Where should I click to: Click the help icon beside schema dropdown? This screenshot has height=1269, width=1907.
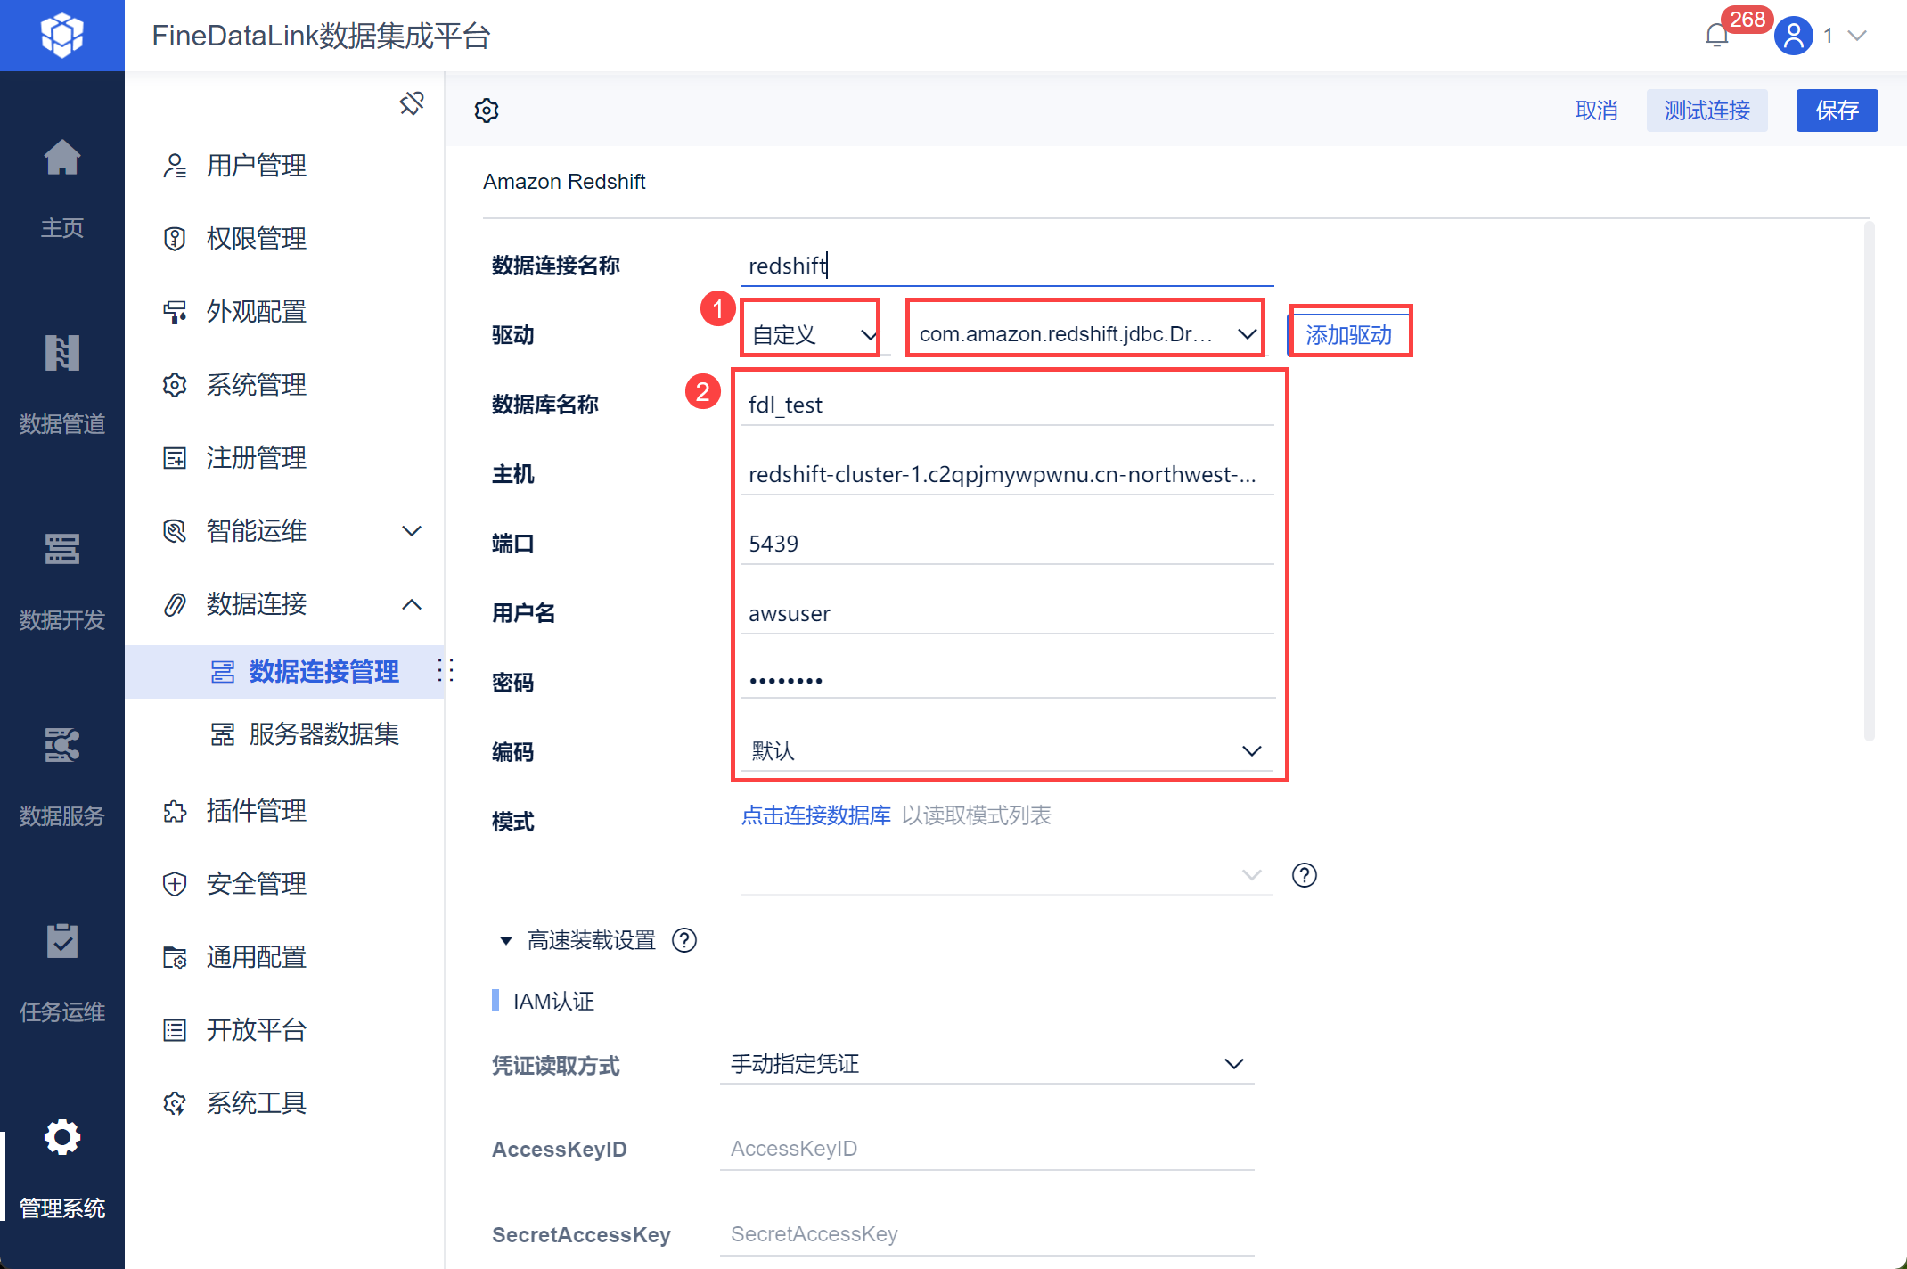click(x=1304, y=875)
